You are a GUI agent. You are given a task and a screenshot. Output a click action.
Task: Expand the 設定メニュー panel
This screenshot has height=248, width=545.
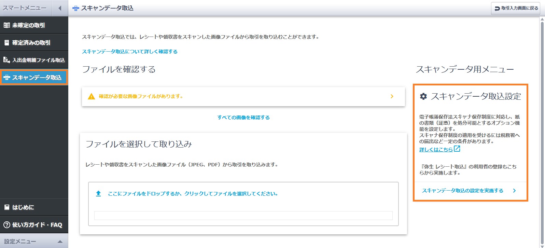point(34,241)
